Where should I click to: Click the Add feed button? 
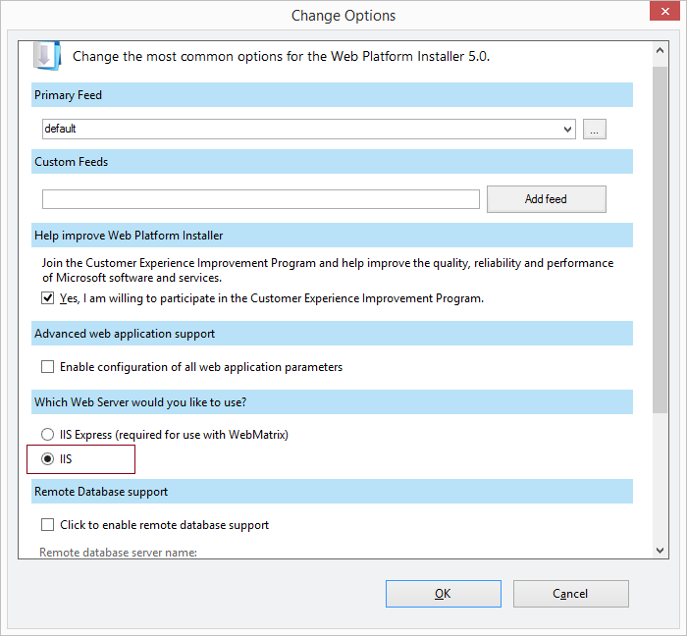click(x=547, y=199)
